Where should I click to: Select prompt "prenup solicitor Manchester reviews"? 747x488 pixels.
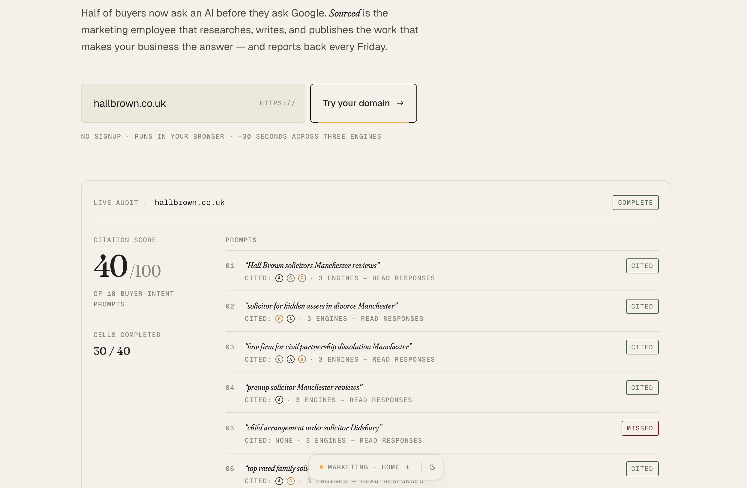coord(304,387)
